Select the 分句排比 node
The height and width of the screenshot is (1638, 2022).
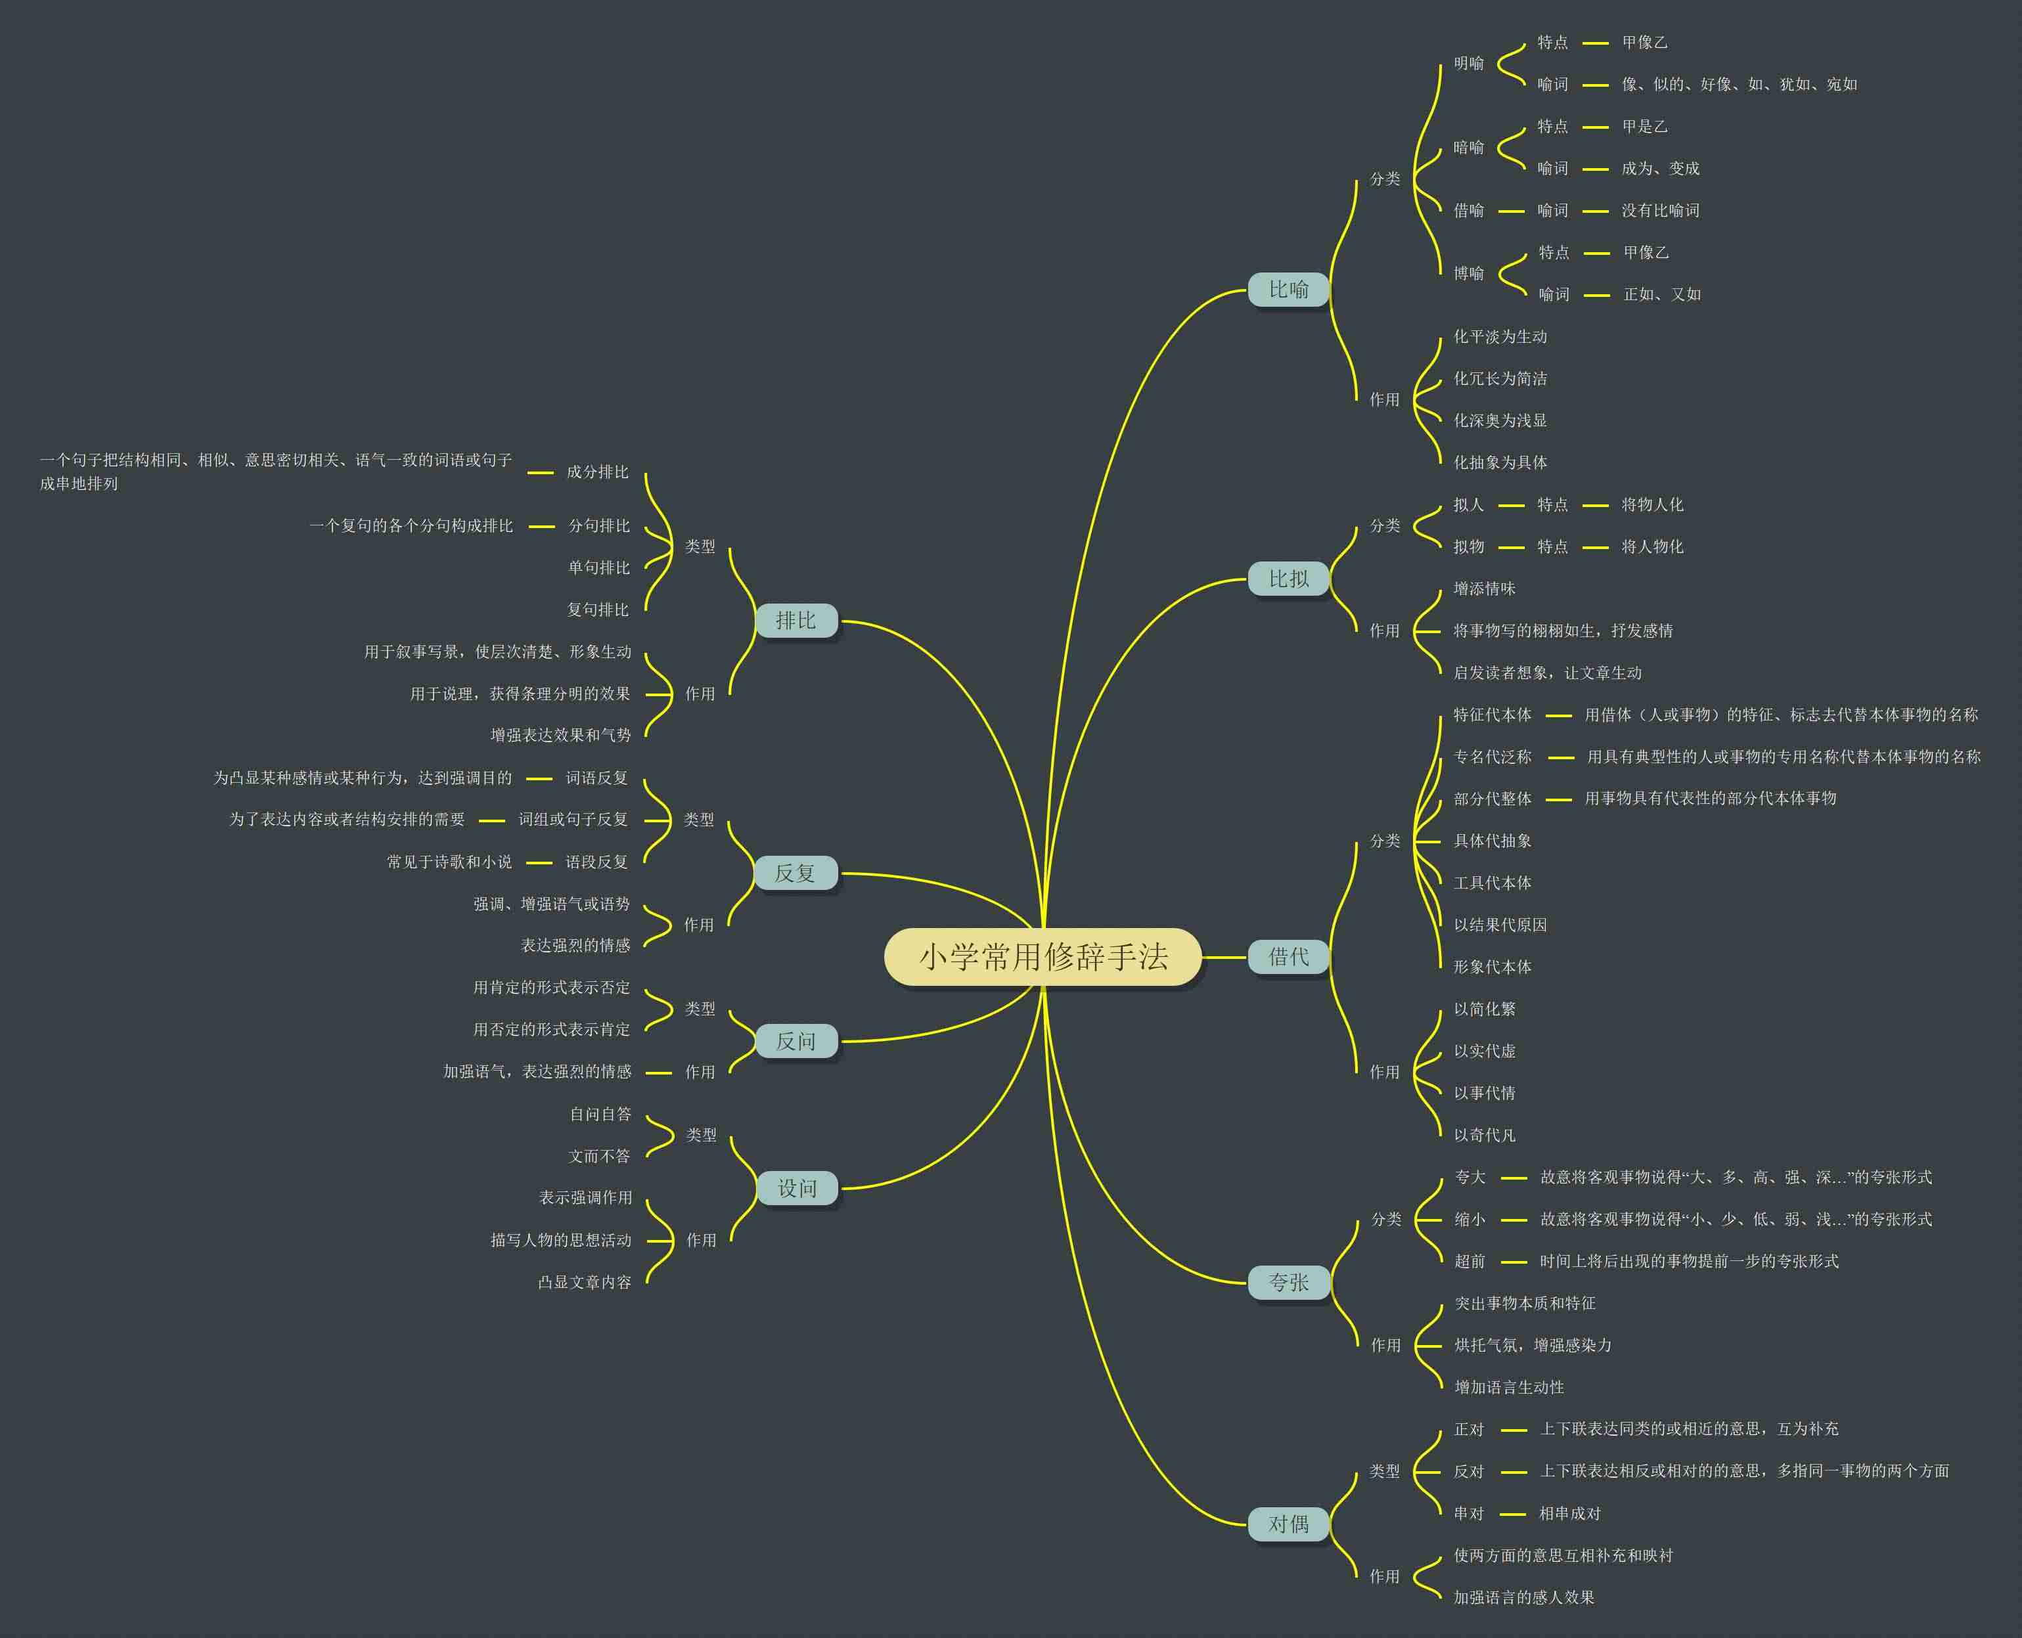[x=599, y=525]
